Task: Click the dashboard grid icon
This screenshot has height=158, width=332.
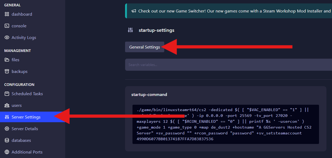Action: [x=6, y=14]
